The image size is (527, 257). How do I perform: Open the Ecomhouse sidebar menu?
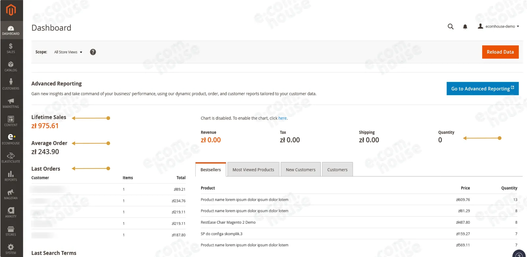point(11,140)
